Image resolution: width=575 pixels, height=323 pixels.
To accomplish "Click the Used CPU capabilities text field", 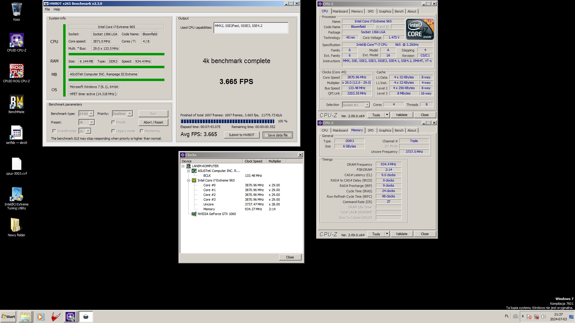I will point(251,28).
